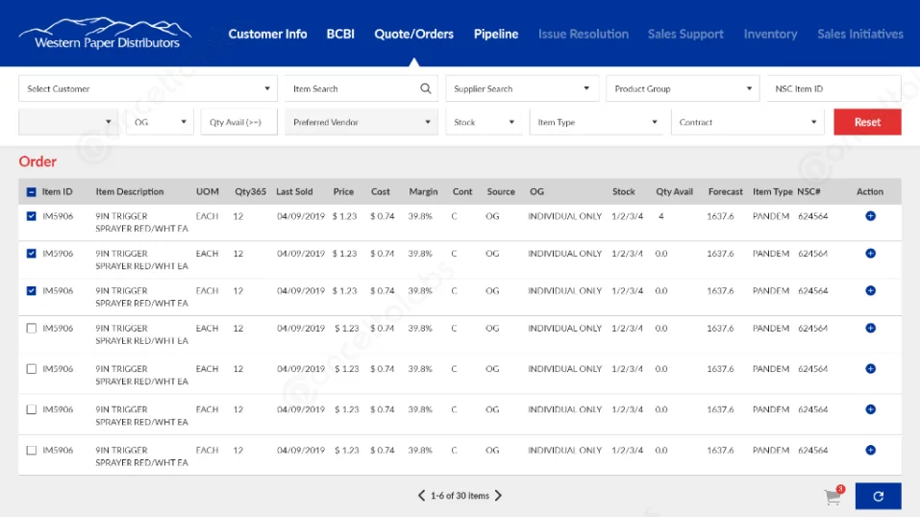The image size is (920, 517).
Task: Open the Pipeline tab
Action: [496, 34]
